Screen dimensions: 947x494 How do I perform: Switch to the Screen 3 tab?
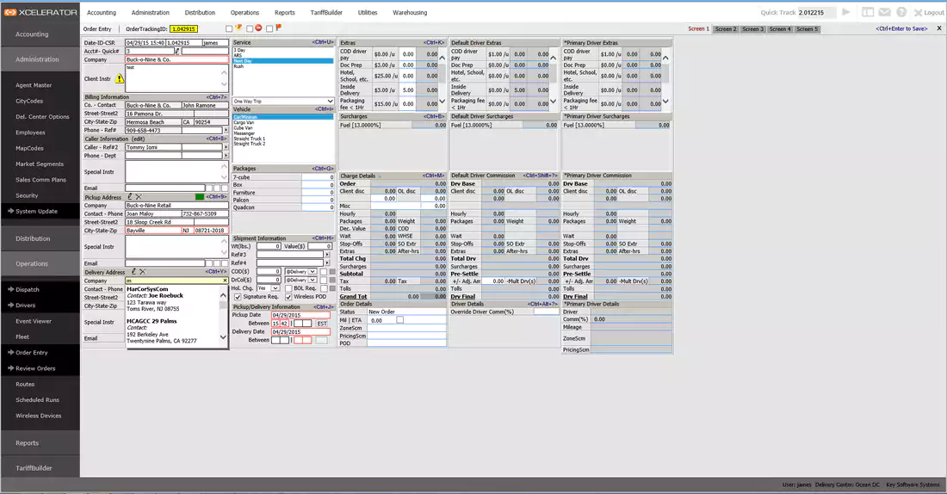[753, 29]
